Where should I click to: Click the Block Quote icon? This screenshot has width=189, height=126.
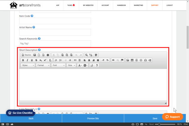pyautogui.click(x=75, y=60)
